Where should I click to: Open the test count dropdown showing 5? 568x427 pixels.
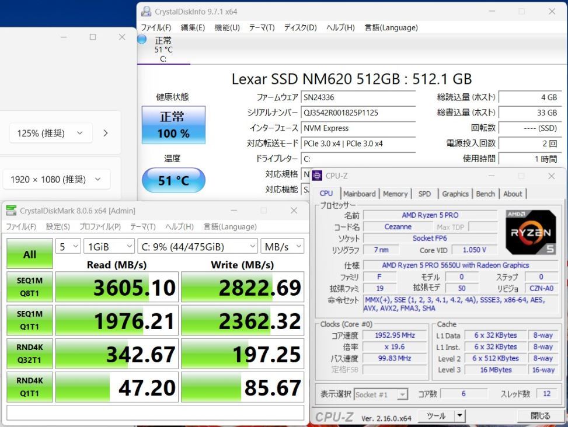click(68, 247)
